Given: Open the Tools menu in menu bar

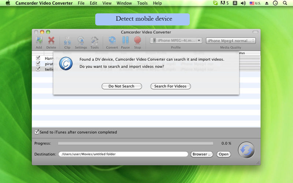Looking at the screenshot, I should click(142, 3).
